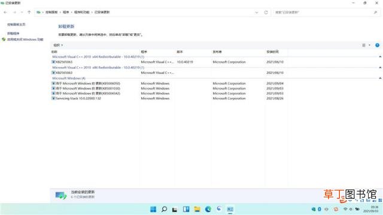
Task: Click install date 2021/08/26
Action: (x=275, y=99)
